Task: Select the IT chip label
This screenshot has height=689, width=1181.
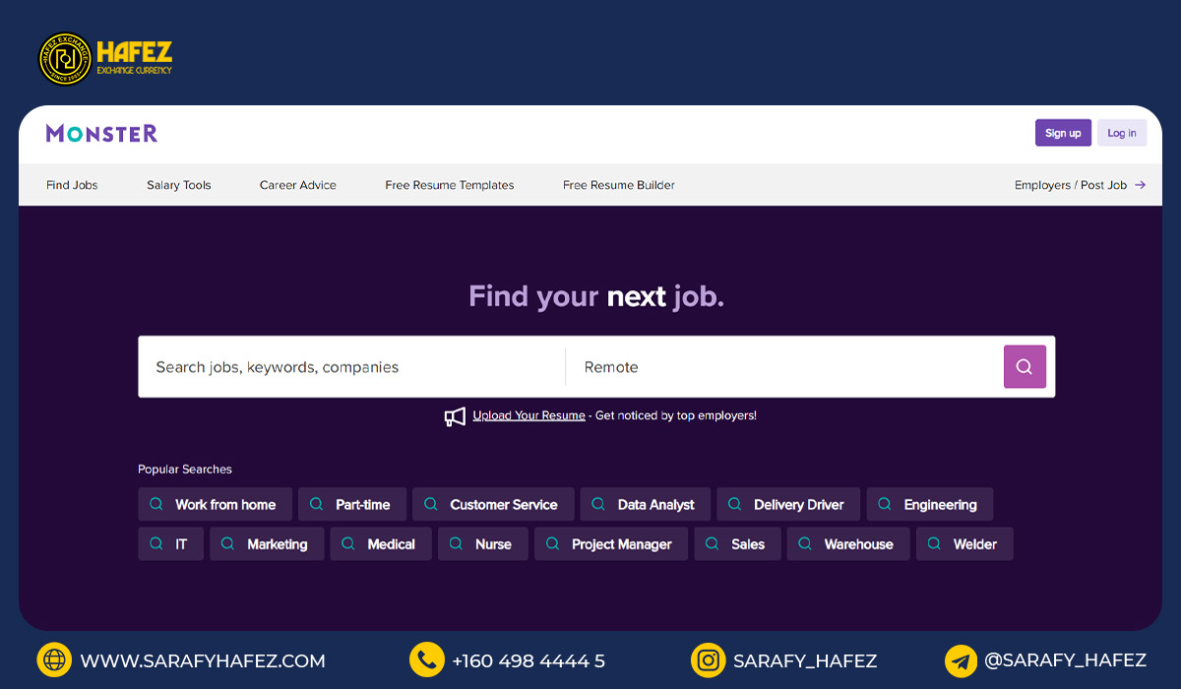Action: [181, 544]
